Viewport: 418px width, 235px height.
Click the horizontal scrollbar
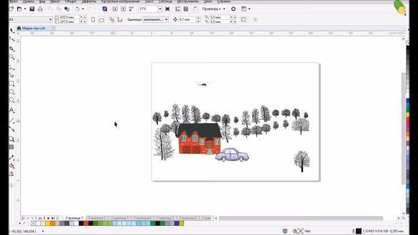(300, 218)
